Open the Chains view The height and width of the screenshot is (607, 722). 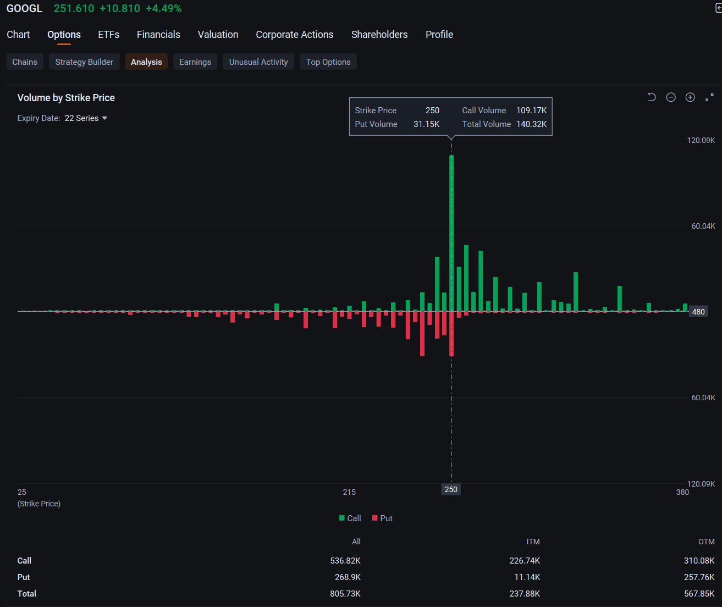25,62
